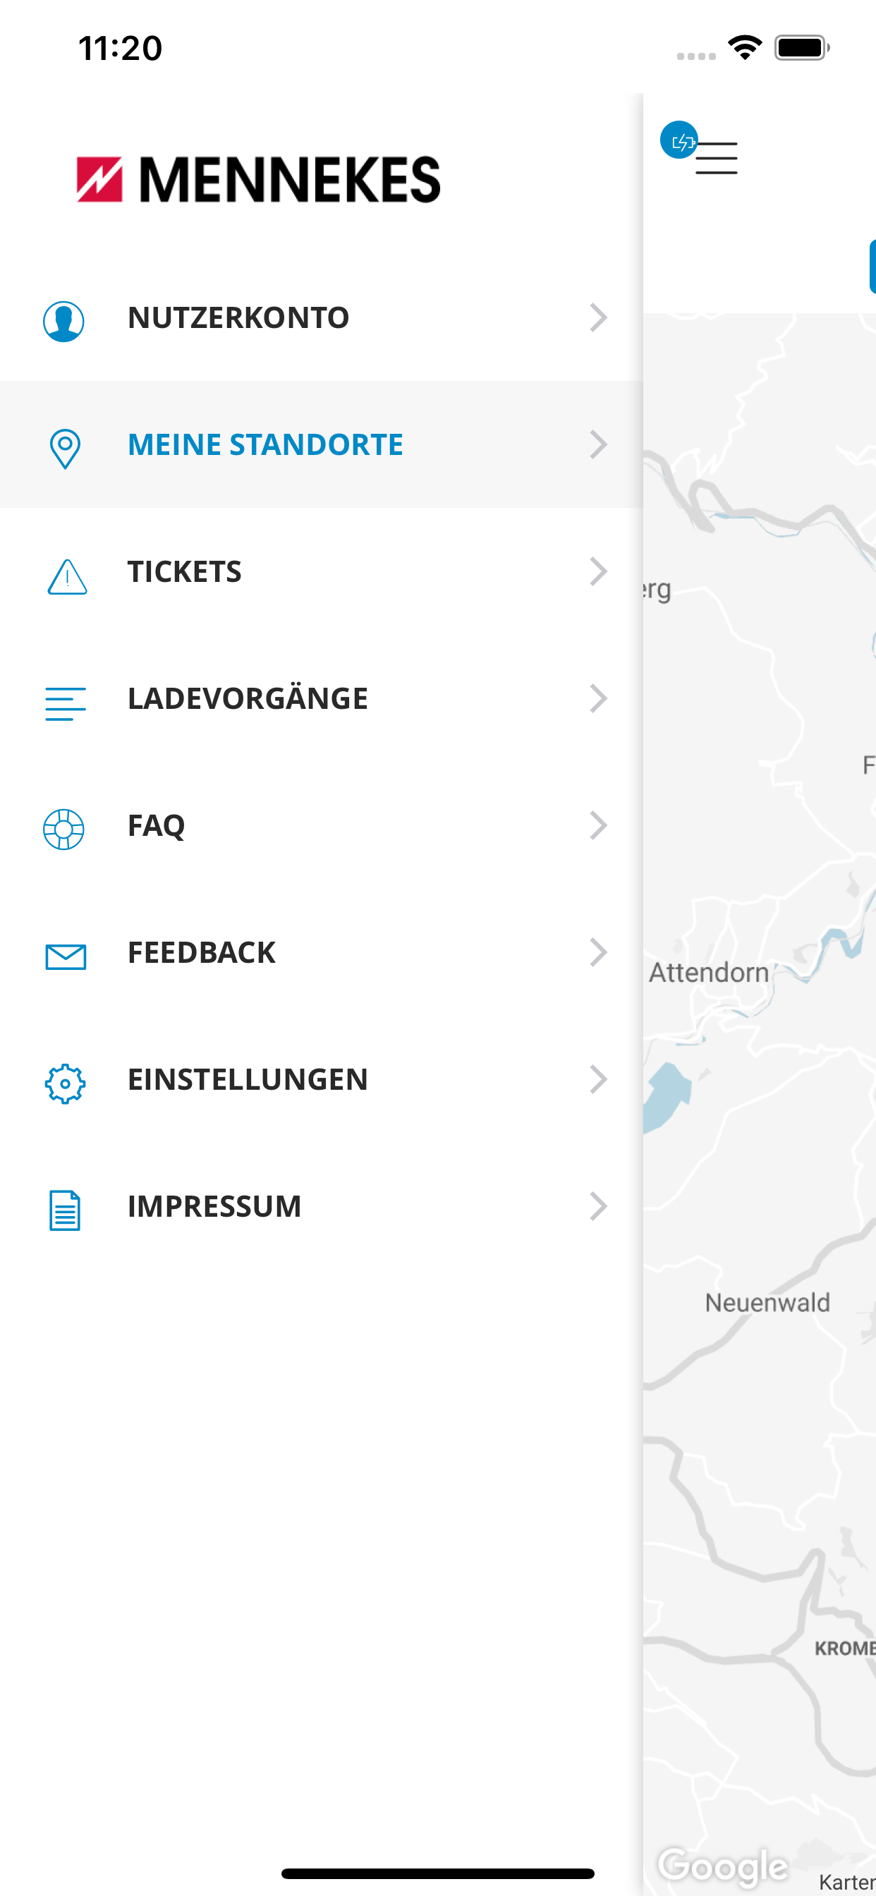
Task: Open the LADEVORGÄNGE menu entry
Action: click(x=248, y=698)
